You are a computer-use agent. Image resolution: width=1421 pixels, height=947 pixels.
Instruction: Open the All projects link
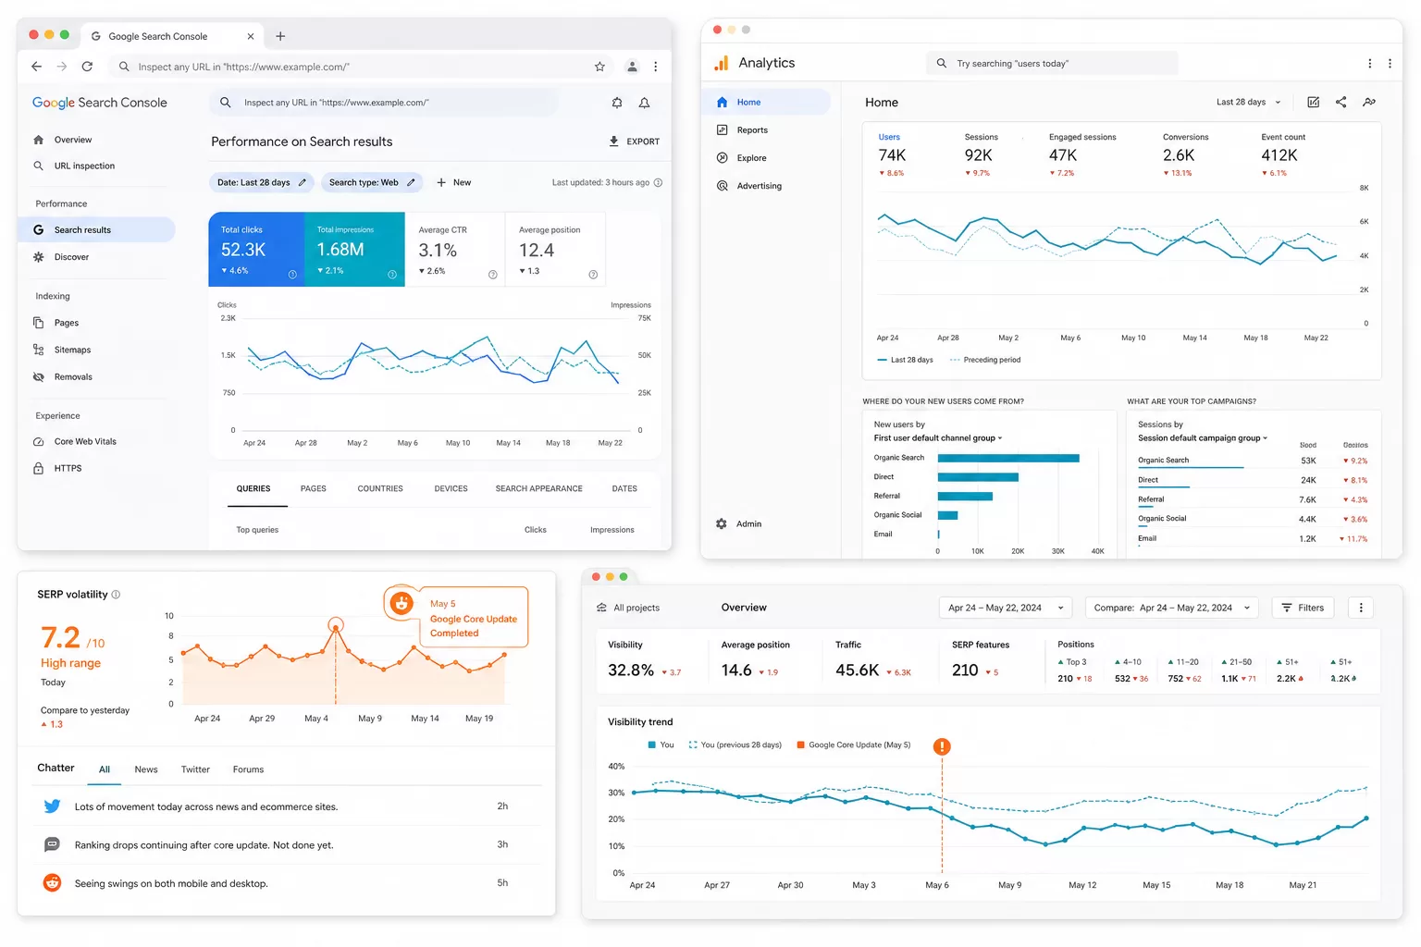pos(628,608)
